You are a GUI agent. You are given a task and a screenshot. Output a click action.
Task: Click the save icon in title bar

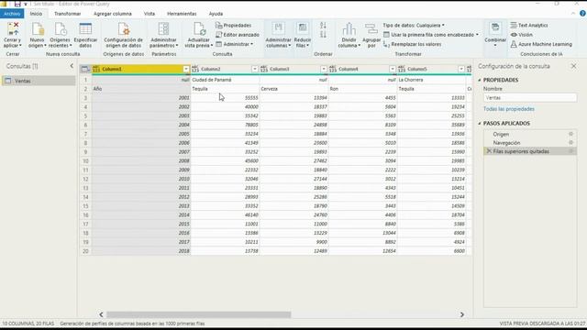click(x=17, y=4)
